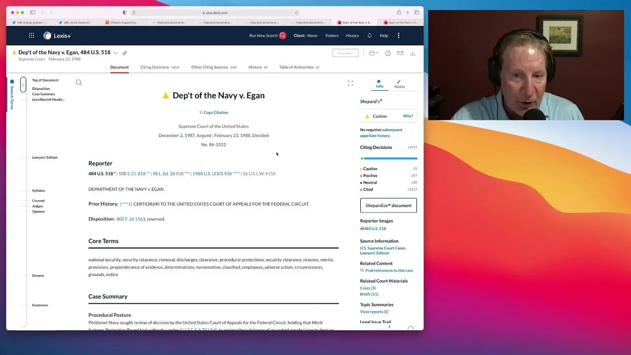Open the Cases (3) link

click(x=368, y=288)
